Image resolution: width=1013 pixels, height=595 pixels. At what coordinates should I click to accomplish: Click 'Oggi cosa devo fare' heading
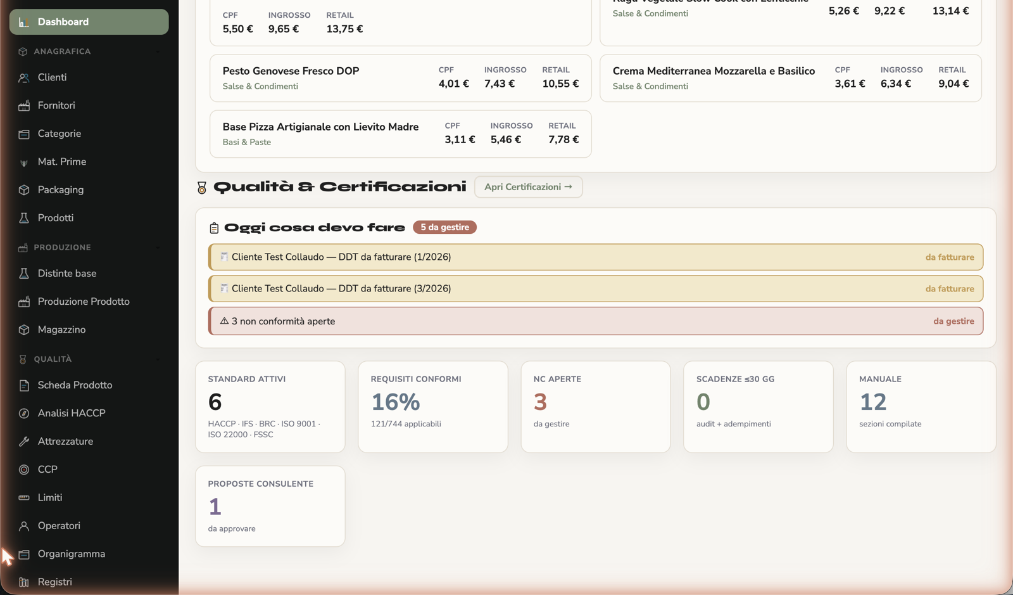315,227
